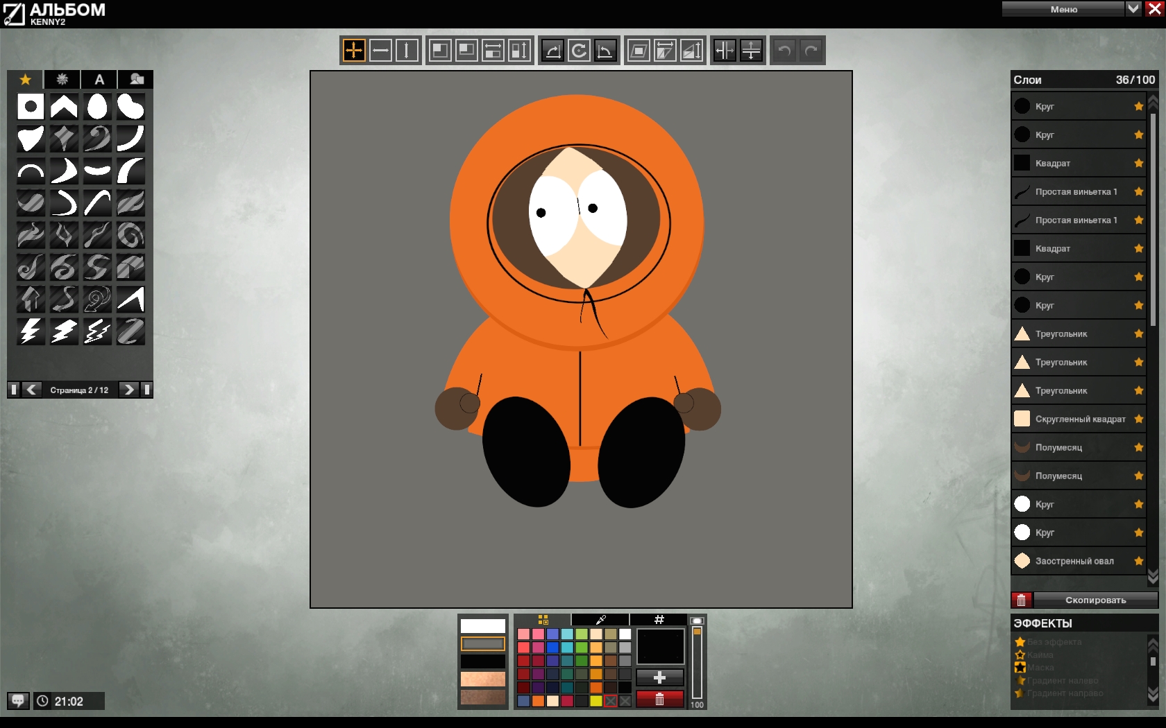
Task: Jump to the last shapes page
Action: pos(146,390)
